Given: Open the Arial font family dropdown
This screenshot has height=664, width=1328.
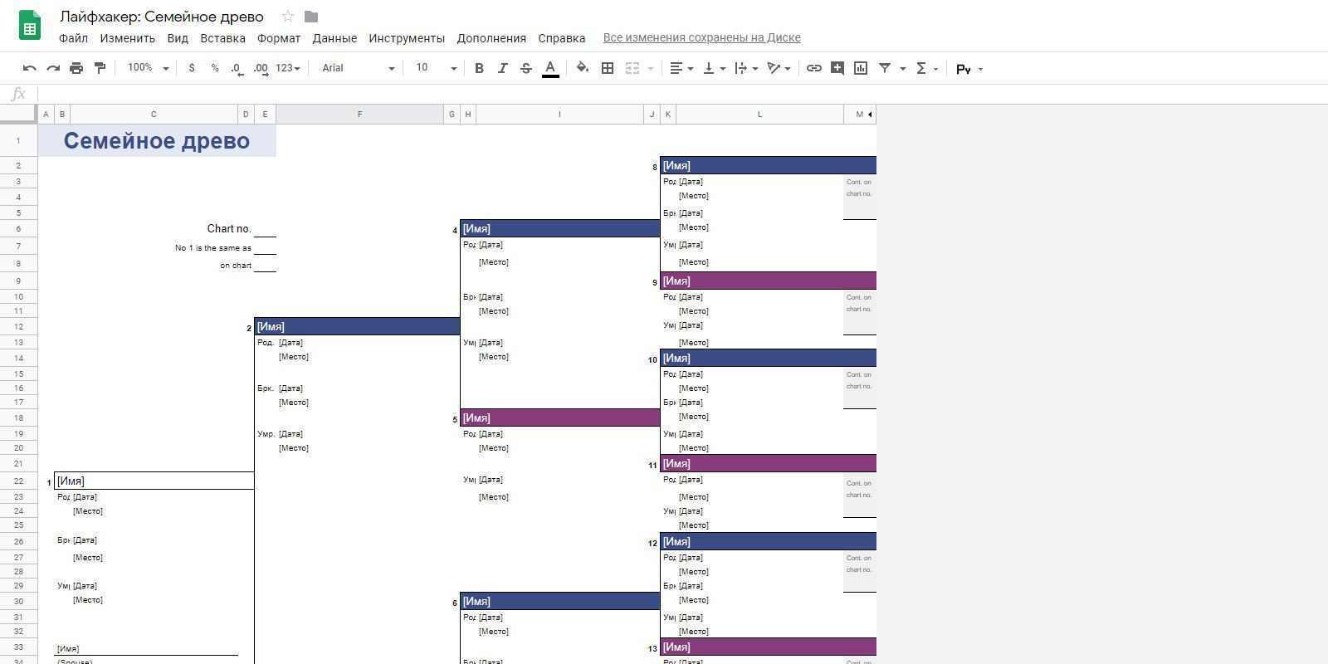Looking at the screenshot, I should (x=358, y=68).
